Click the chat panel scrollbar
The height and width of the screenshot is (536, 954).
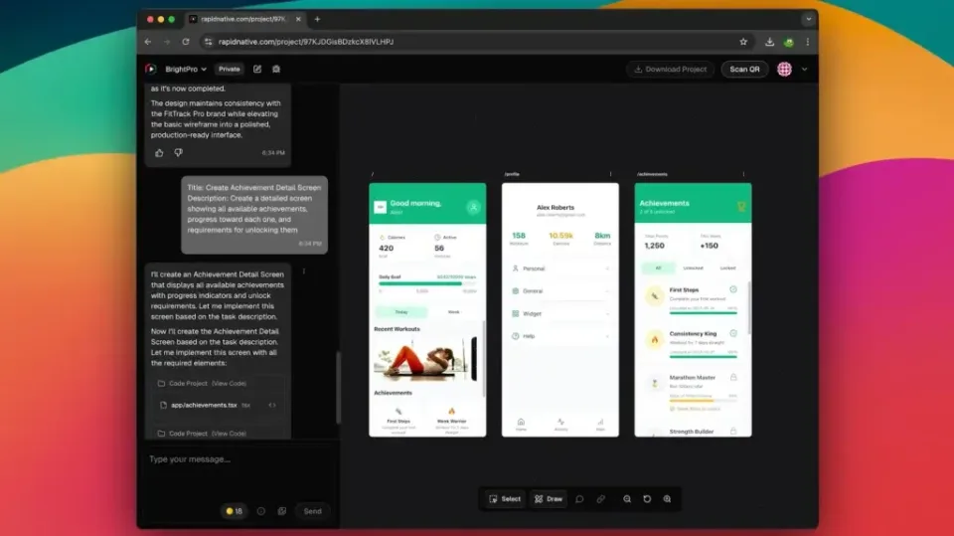pyautogui.click(x=338, y=388)
